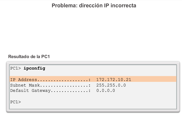Click the highlighted IP Address label
Screen dimensions: 182x115
point(23,80)
